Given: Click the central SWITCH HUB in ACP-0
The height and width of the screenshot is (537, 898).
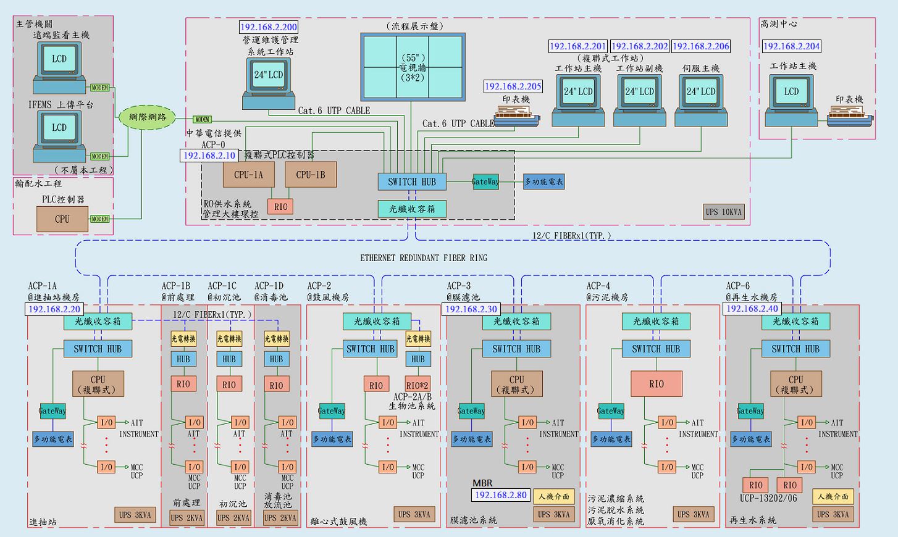Looking at the screenshot, I should point(412,181).
